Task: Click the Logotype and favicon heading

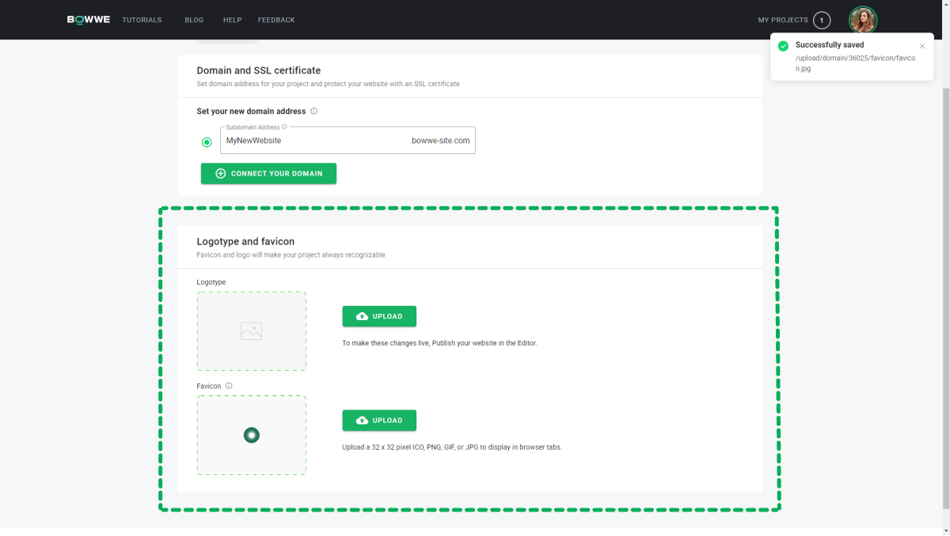Action: point(245,242)
